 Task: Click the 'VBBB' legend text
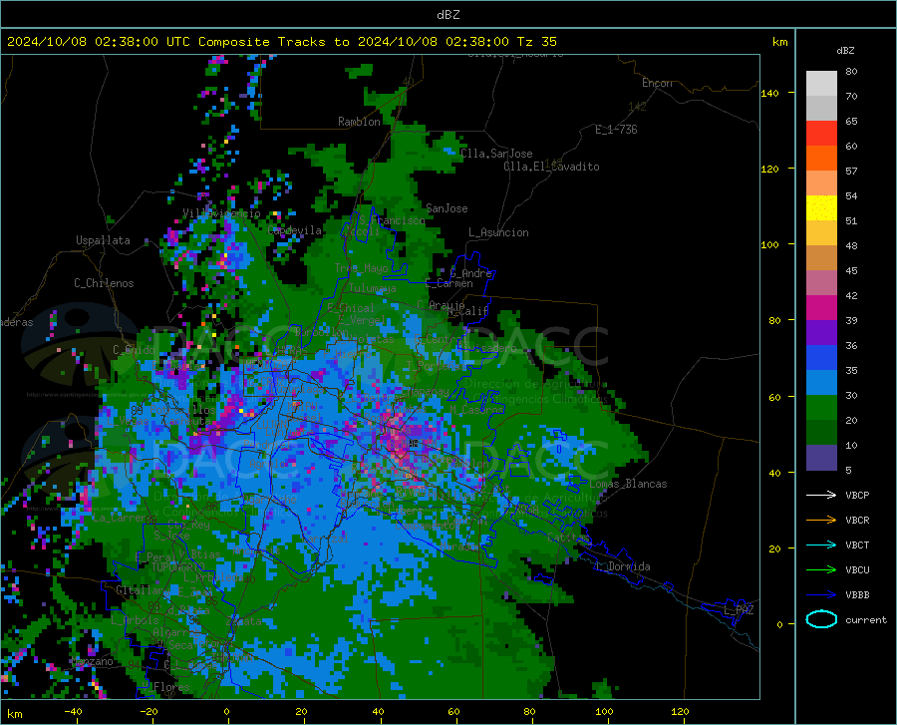click(x=857, y=595)
